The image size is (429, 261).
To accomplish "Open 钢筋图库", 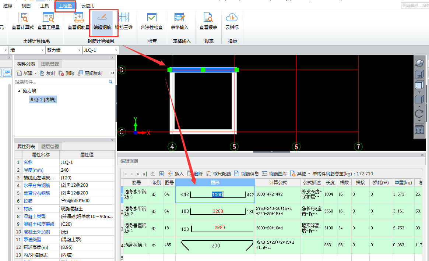I will [x=274, y=174].
